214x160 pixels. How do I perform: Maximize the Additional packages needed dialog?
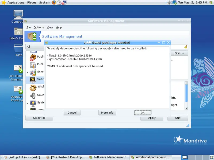coord(163,43)
